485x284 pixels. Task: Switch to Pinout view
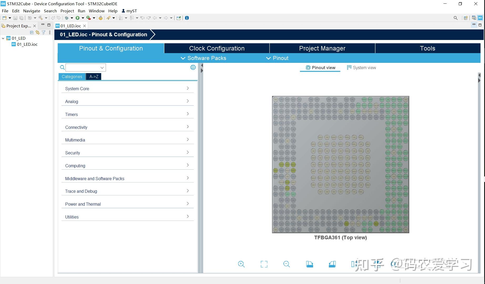click(320, 68)
